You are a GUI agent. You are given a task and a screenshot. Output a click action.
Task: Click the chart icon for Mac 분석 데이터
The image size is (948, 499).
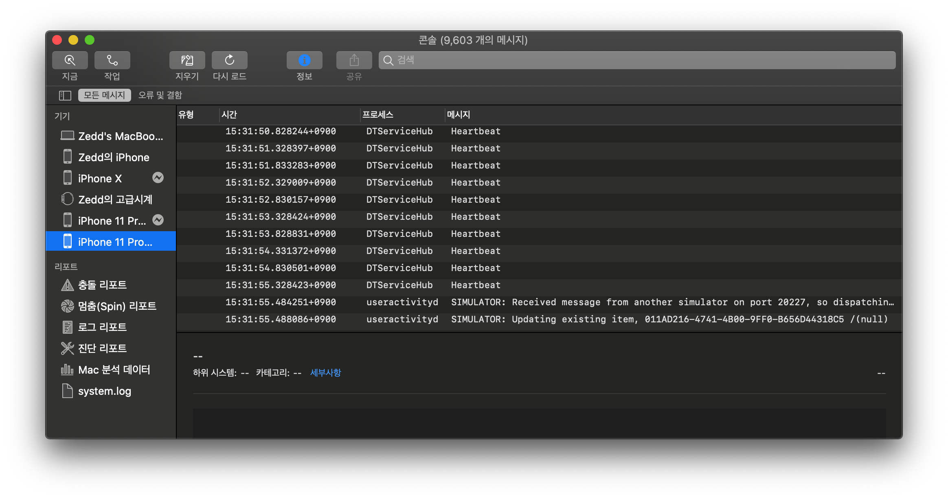coord(67,370)
